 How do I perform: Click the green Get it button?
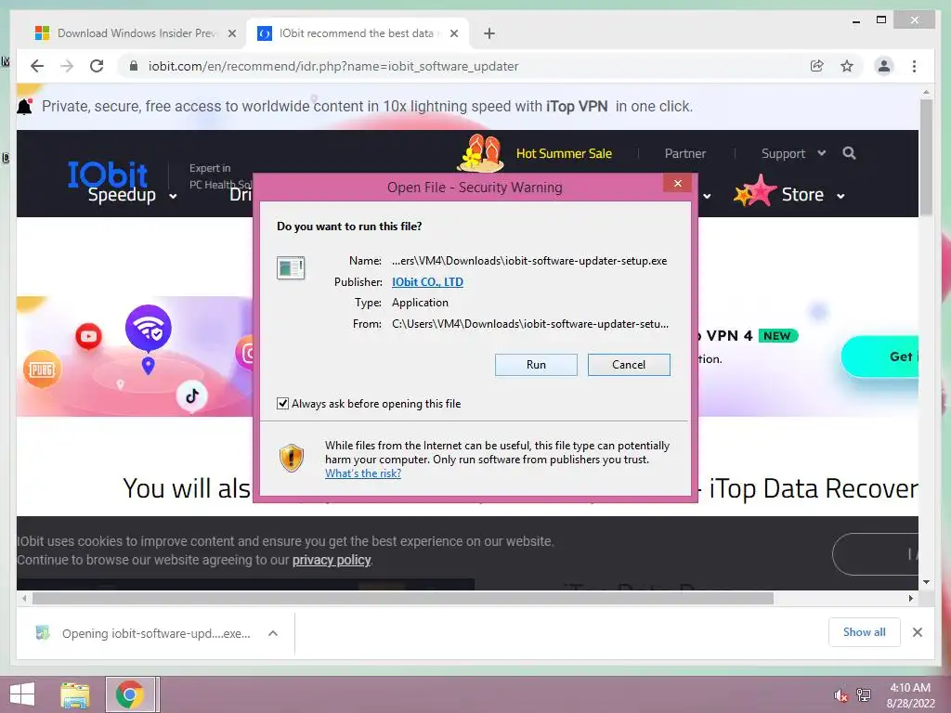click(x=880, y=356)
